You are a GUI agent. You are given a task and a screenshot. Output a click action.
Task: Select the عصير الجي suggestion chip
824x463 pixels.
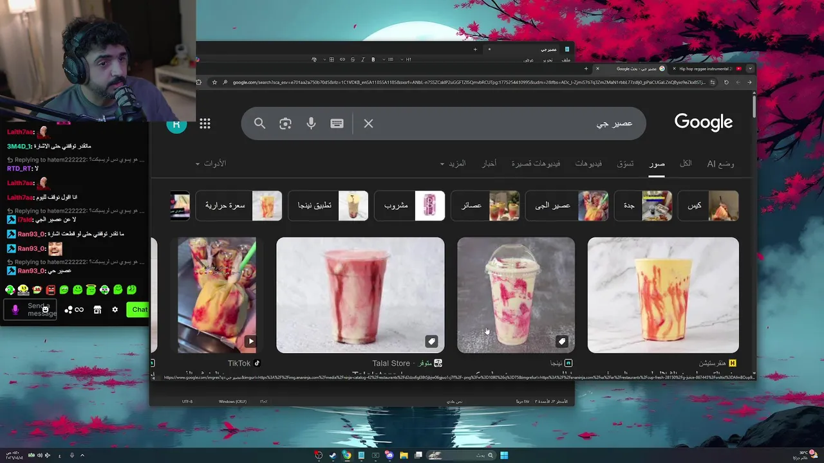[x=566, y=206]
